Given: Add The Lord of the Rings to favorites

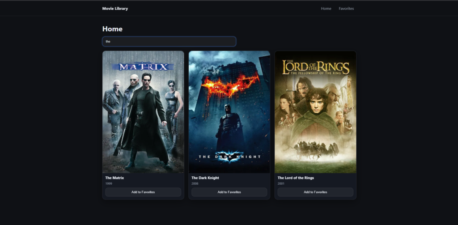Looking at the screenshot, I should [315, 192].
